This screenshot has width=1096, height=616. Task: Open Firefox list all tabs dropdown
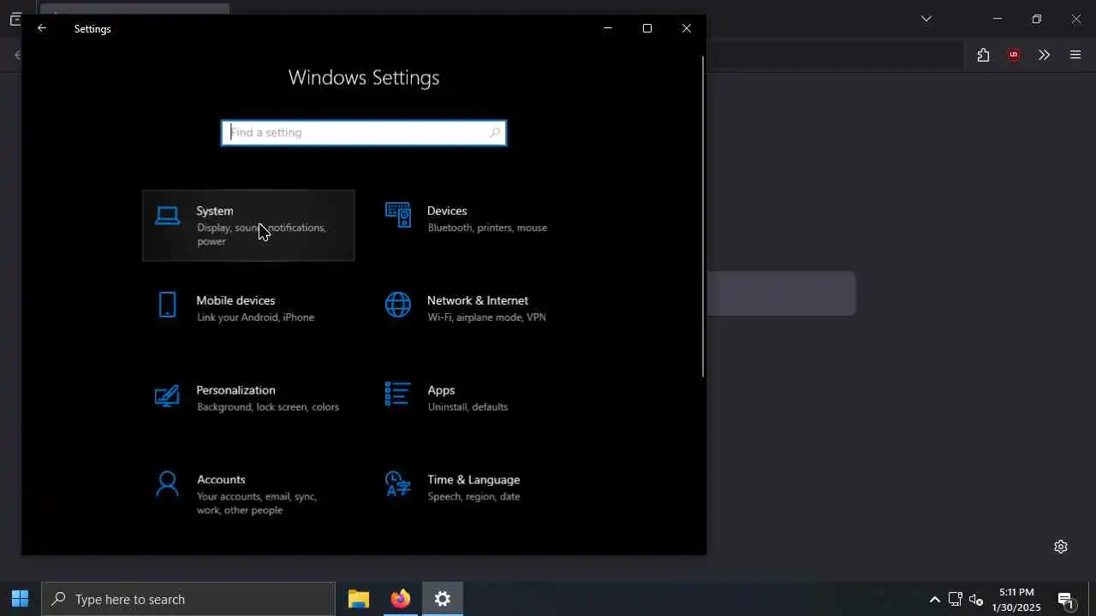pyautogui.click(x=926, y=18)
